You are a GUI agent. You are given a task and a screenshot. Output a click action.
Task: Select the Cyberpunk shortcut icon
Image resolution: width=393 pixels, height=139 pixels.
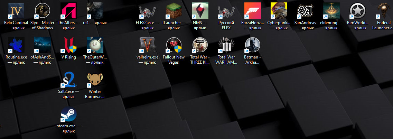[x=279, y=11]
